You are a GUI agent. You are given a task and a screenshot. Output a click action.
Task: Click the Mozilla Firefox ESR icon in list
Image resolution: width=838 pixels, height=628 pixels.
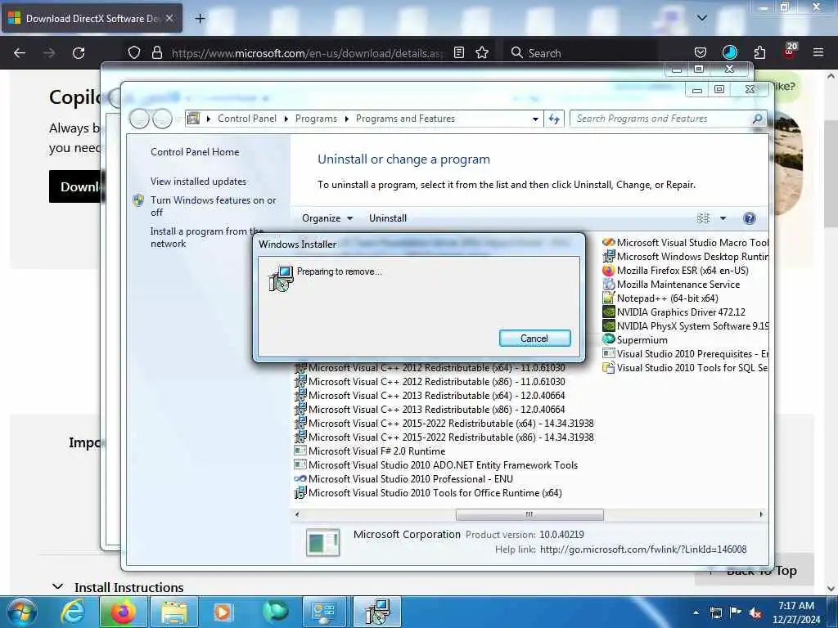(608, 270)
